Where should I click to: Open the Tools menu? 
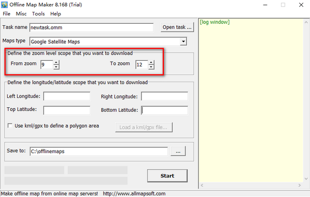[38, 14]
